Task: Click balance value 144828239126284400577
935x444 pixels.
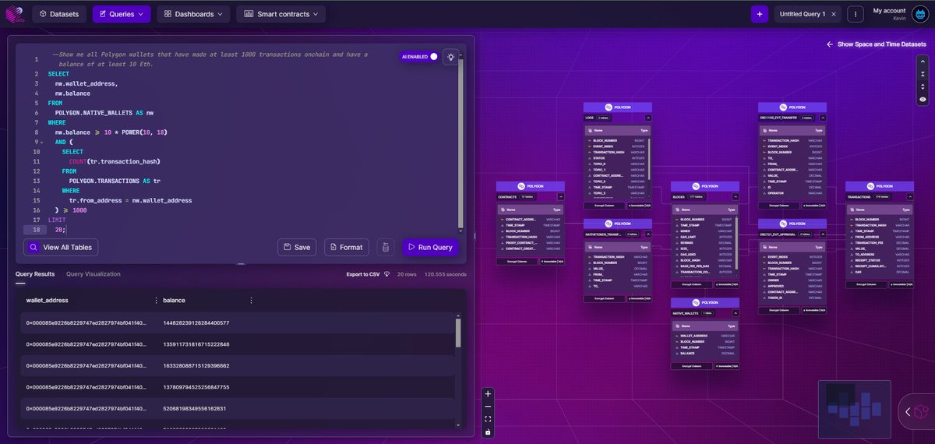Action: tap(196, 322)
